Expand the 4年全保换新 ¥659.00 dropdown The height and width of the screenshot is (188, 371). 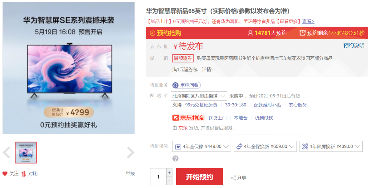coord(265,146)
